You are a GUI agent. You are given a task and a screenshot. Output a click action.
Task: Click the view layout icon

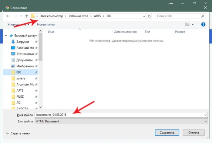(187, 24)
